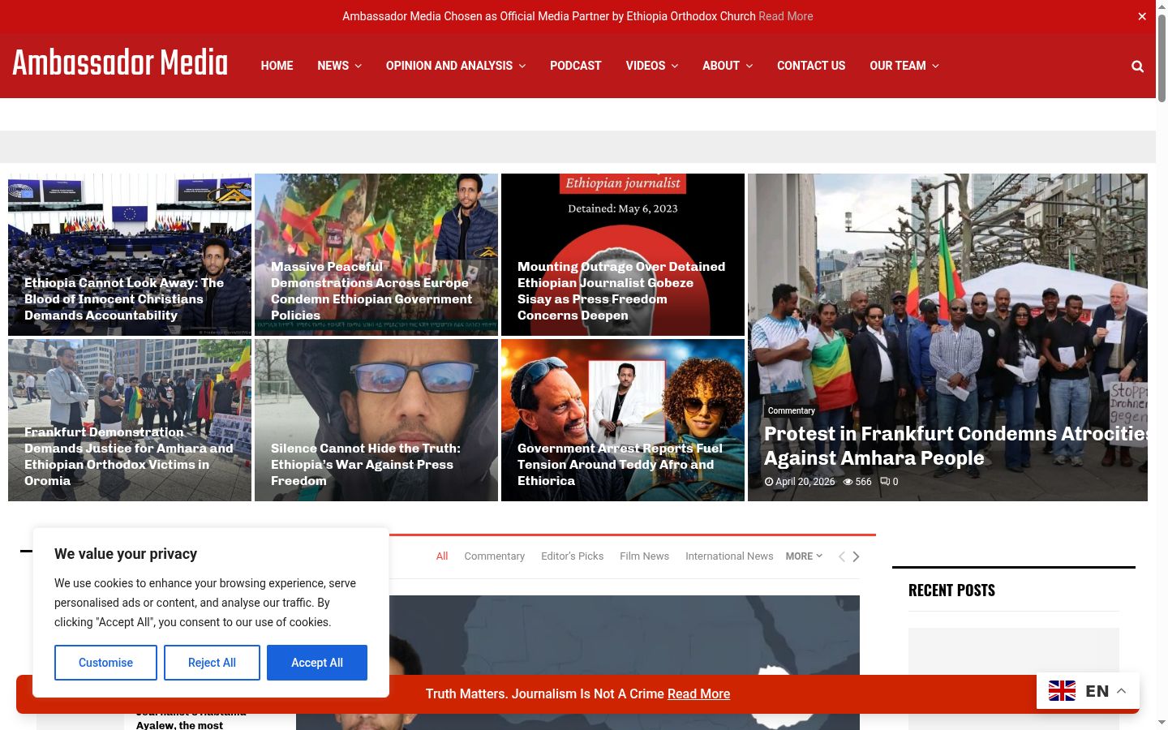
Task: Click the clock icon beside April 20, 2026
Action: pos(769,482)
